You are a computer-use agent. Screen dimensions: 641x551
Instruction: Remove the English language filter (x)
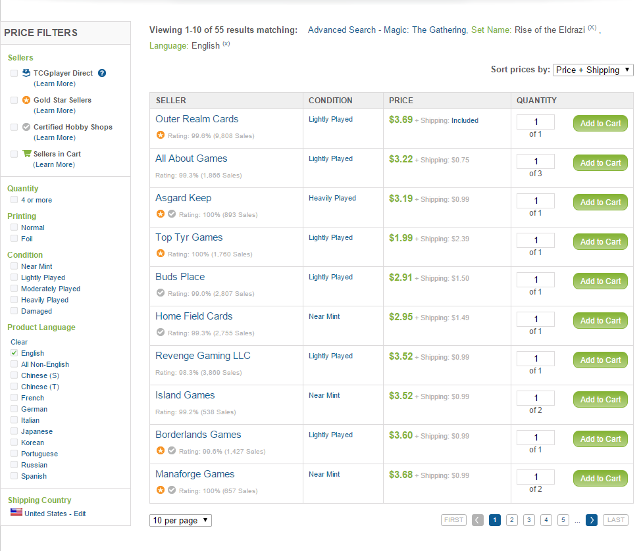click(x=226, y=43)
